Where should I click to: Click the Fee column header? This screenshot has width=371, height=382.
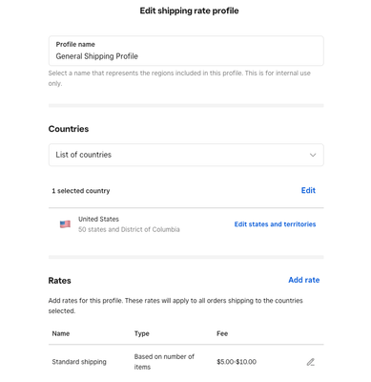[x=222, y=333]
